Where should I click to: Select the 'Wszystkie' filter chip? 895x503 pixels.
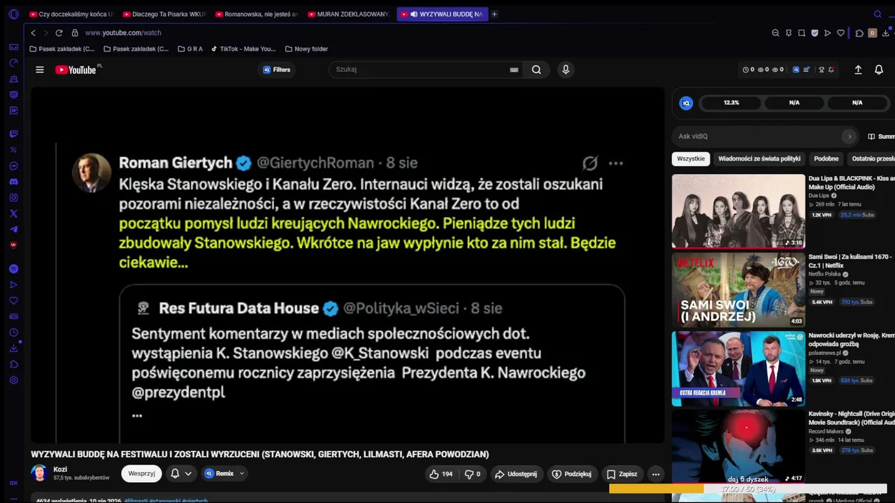pyautogui.click(x=691, y=159)
